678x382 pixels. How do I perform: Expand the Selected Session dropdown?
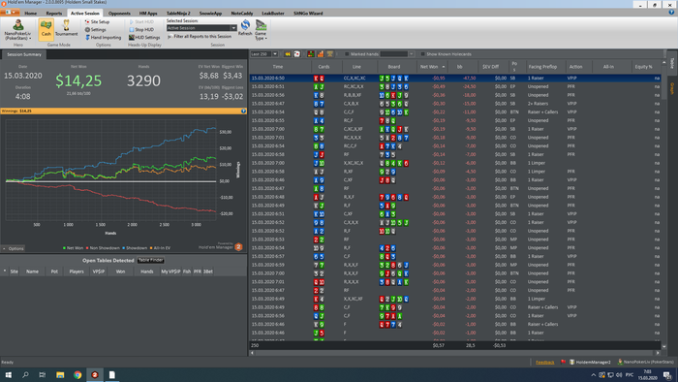tap(233, 28)
